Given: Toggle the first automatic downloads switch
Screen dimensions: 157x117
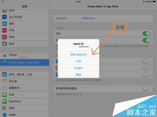Looking at the screenshot, I should click(x=146, y=61).
